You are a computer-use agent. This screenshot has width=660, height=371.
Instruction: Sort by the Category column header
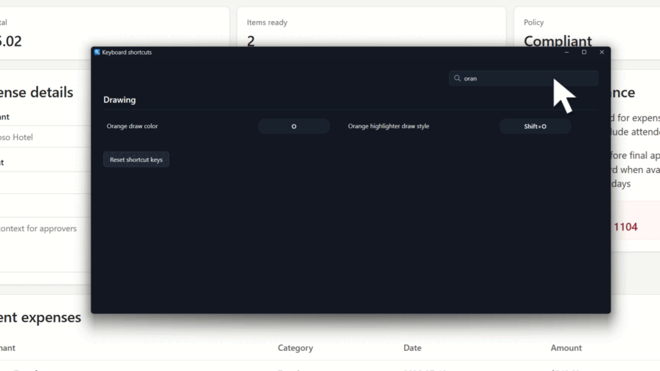tap(295, 348)
